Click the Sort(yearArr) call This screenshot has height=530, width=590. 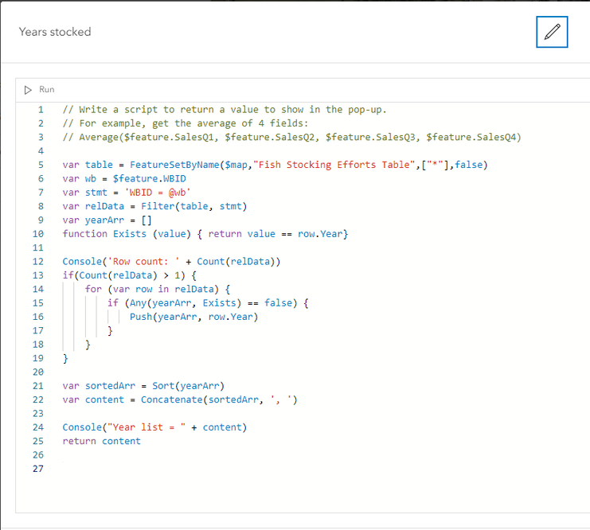188,386
